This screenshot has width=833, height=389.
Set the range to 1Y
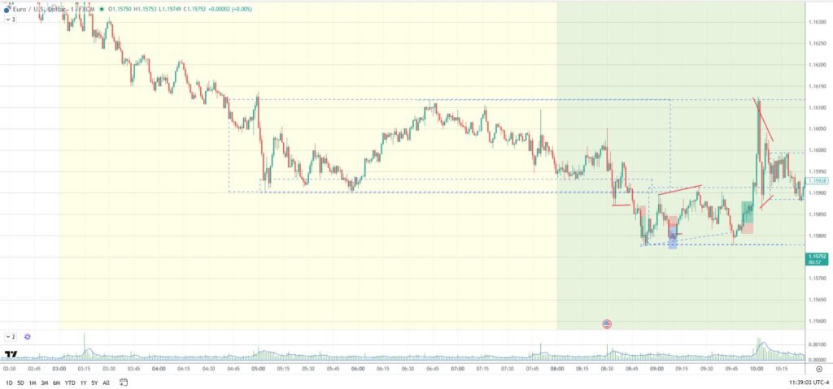(84, 383)
